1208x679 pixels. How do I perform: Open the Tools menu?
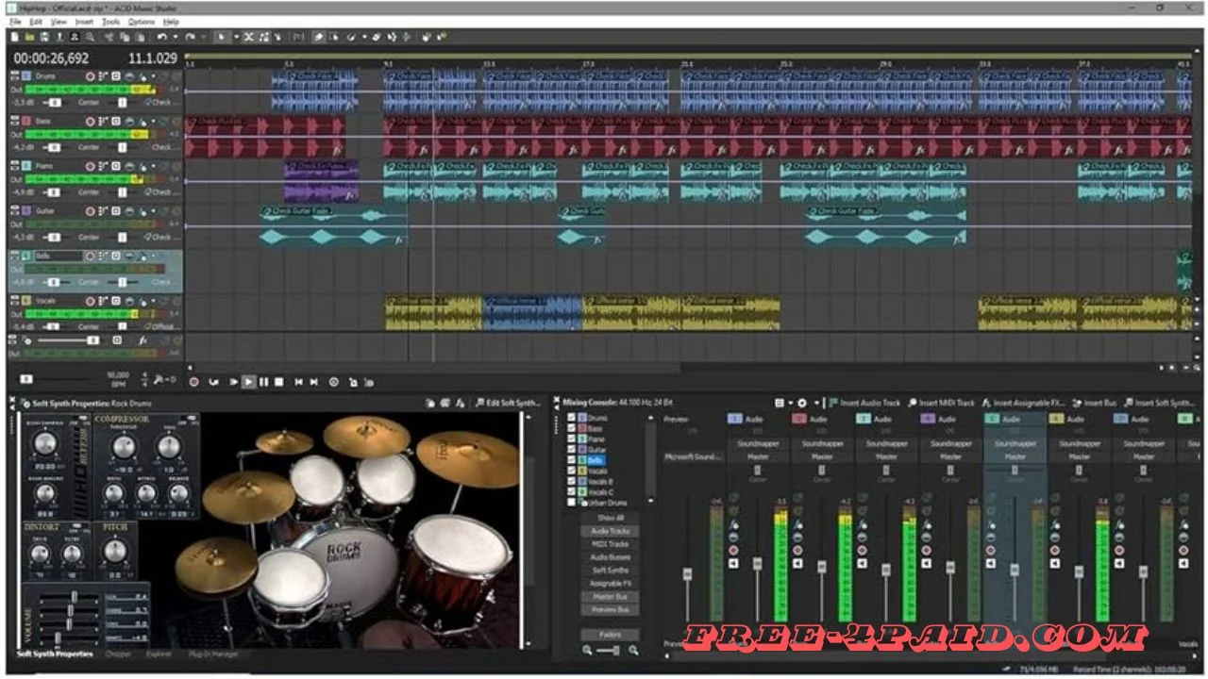click(111, 21)
